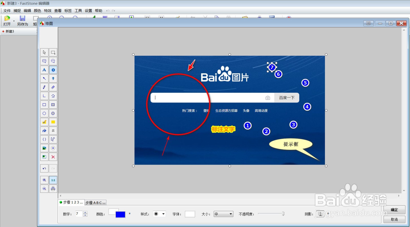Open the 查看 menu
The width and height of the screenshot is (410, 227).
click(58, 10)
